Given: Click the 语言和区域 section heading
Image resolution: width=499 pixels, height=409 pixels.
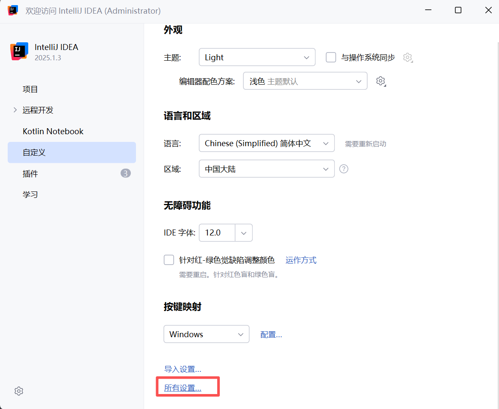Looking at the screenshot, I should (187, 116).
